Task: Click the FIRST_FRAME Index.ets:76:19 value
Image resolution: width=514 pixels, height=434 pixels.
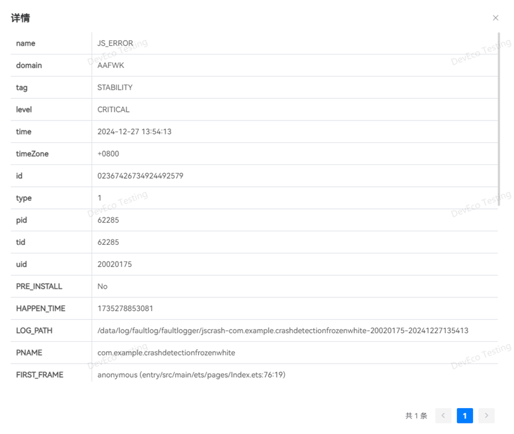Action: coord(191,375)
